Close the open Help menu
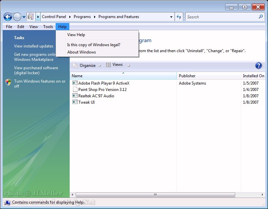 point(62,27)
